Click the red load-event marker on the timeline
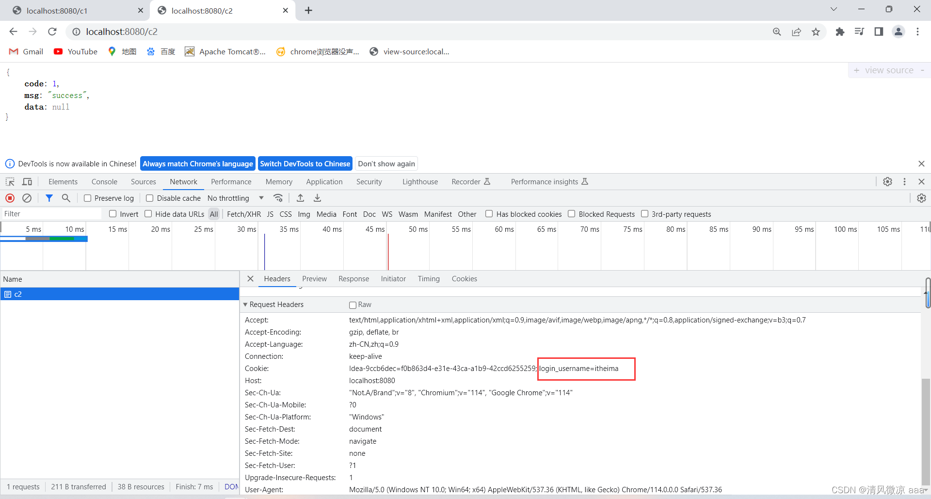This screenshot has width=931, height=499. tap(388, 252)
